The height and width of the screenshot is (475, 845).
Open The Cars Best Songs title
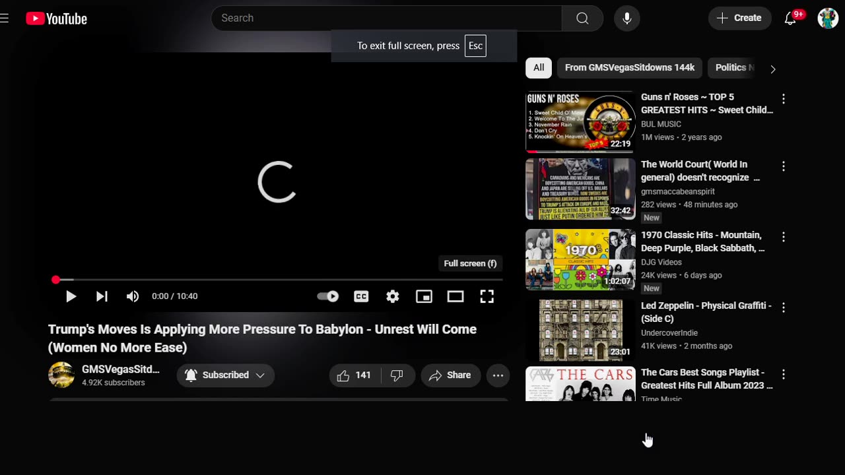point(707,379)
